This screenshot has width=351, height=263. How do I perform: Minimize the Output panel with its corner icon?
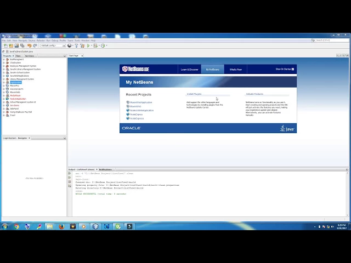tap(347, 169)
